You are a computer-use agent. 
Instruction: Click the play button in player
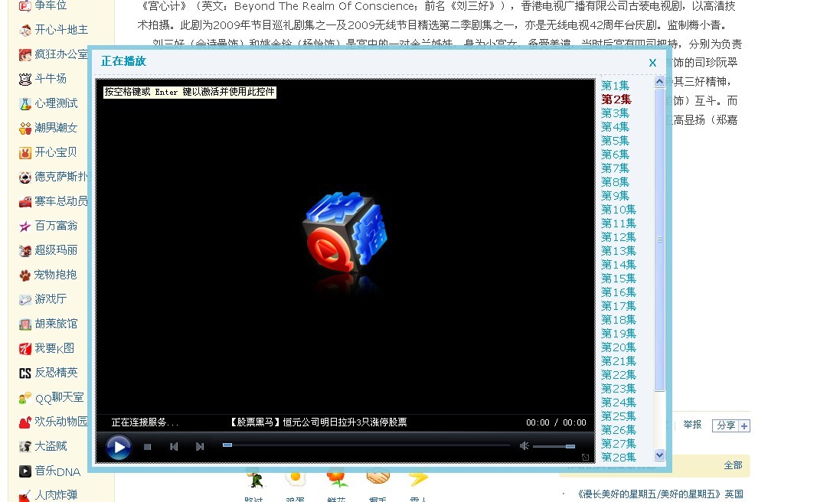click(x=119, y=447)
